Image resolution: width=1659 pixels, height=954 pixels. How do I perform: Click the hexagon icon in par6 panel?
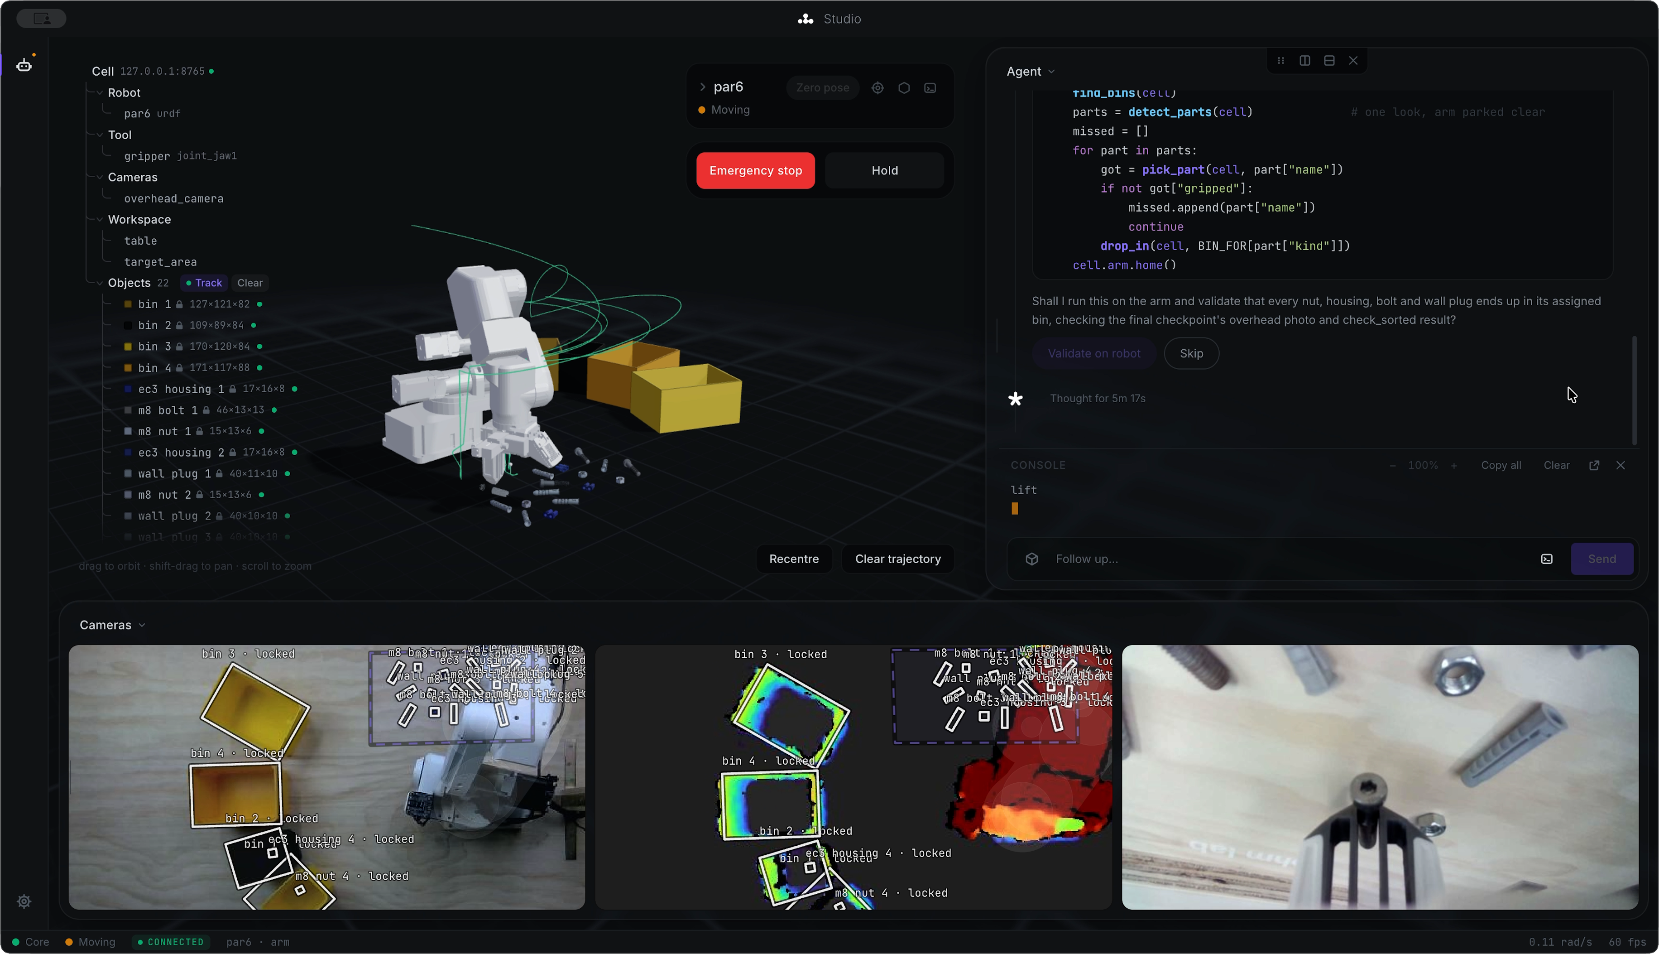coord(904,88)
